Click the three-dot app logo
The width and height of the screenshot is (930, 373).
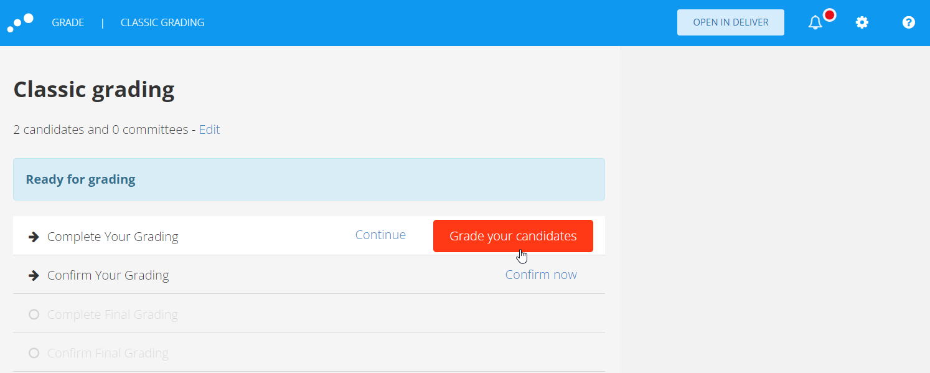click(20, 22)
